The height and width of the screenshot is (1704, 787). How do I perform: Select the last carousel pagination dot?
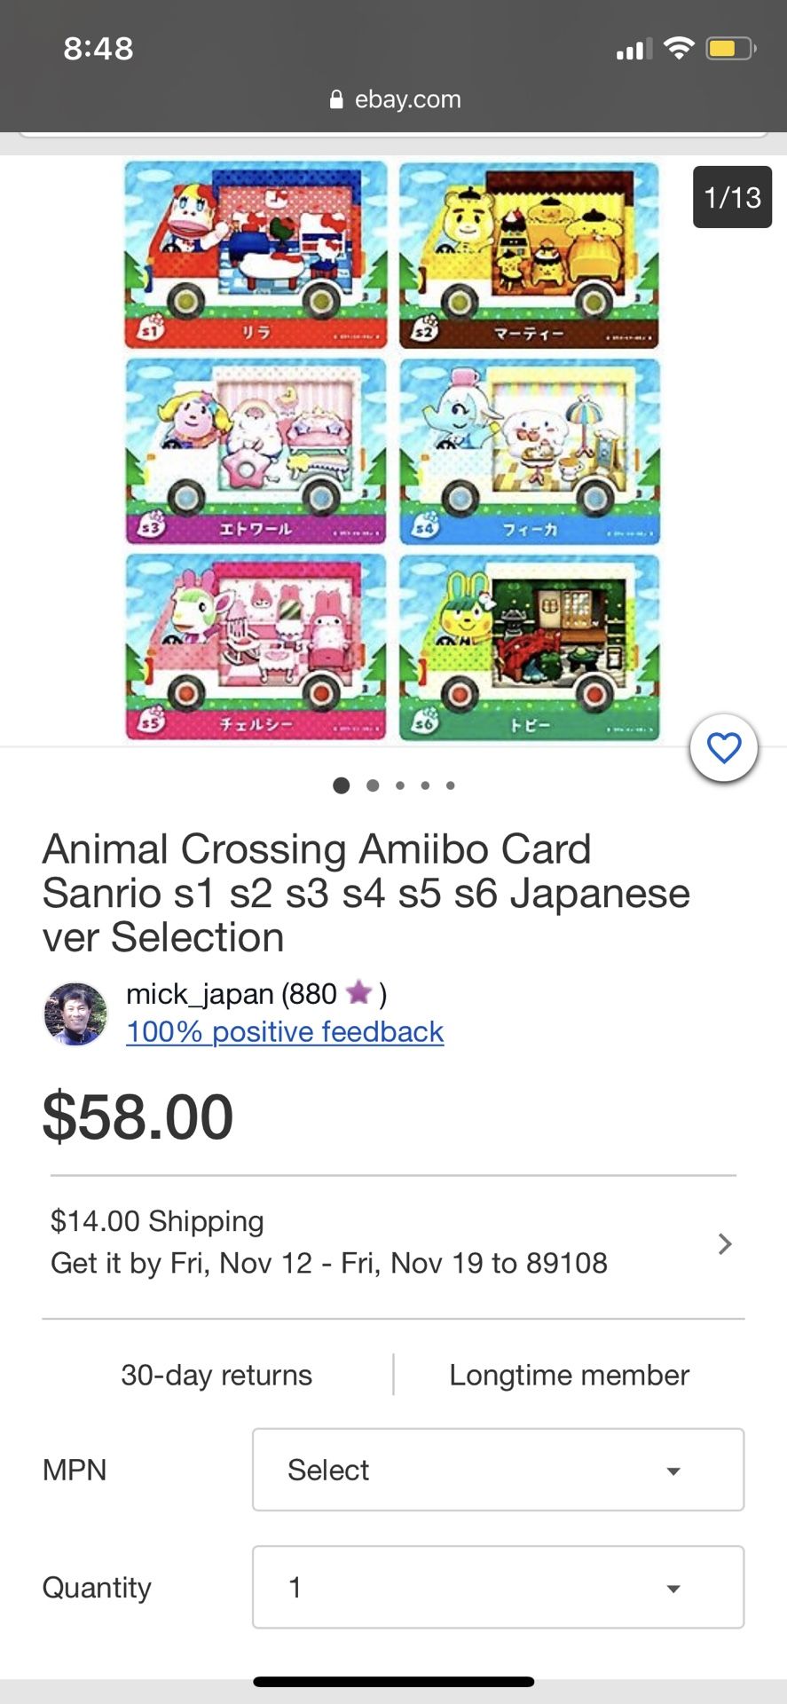tap(450, 785)
